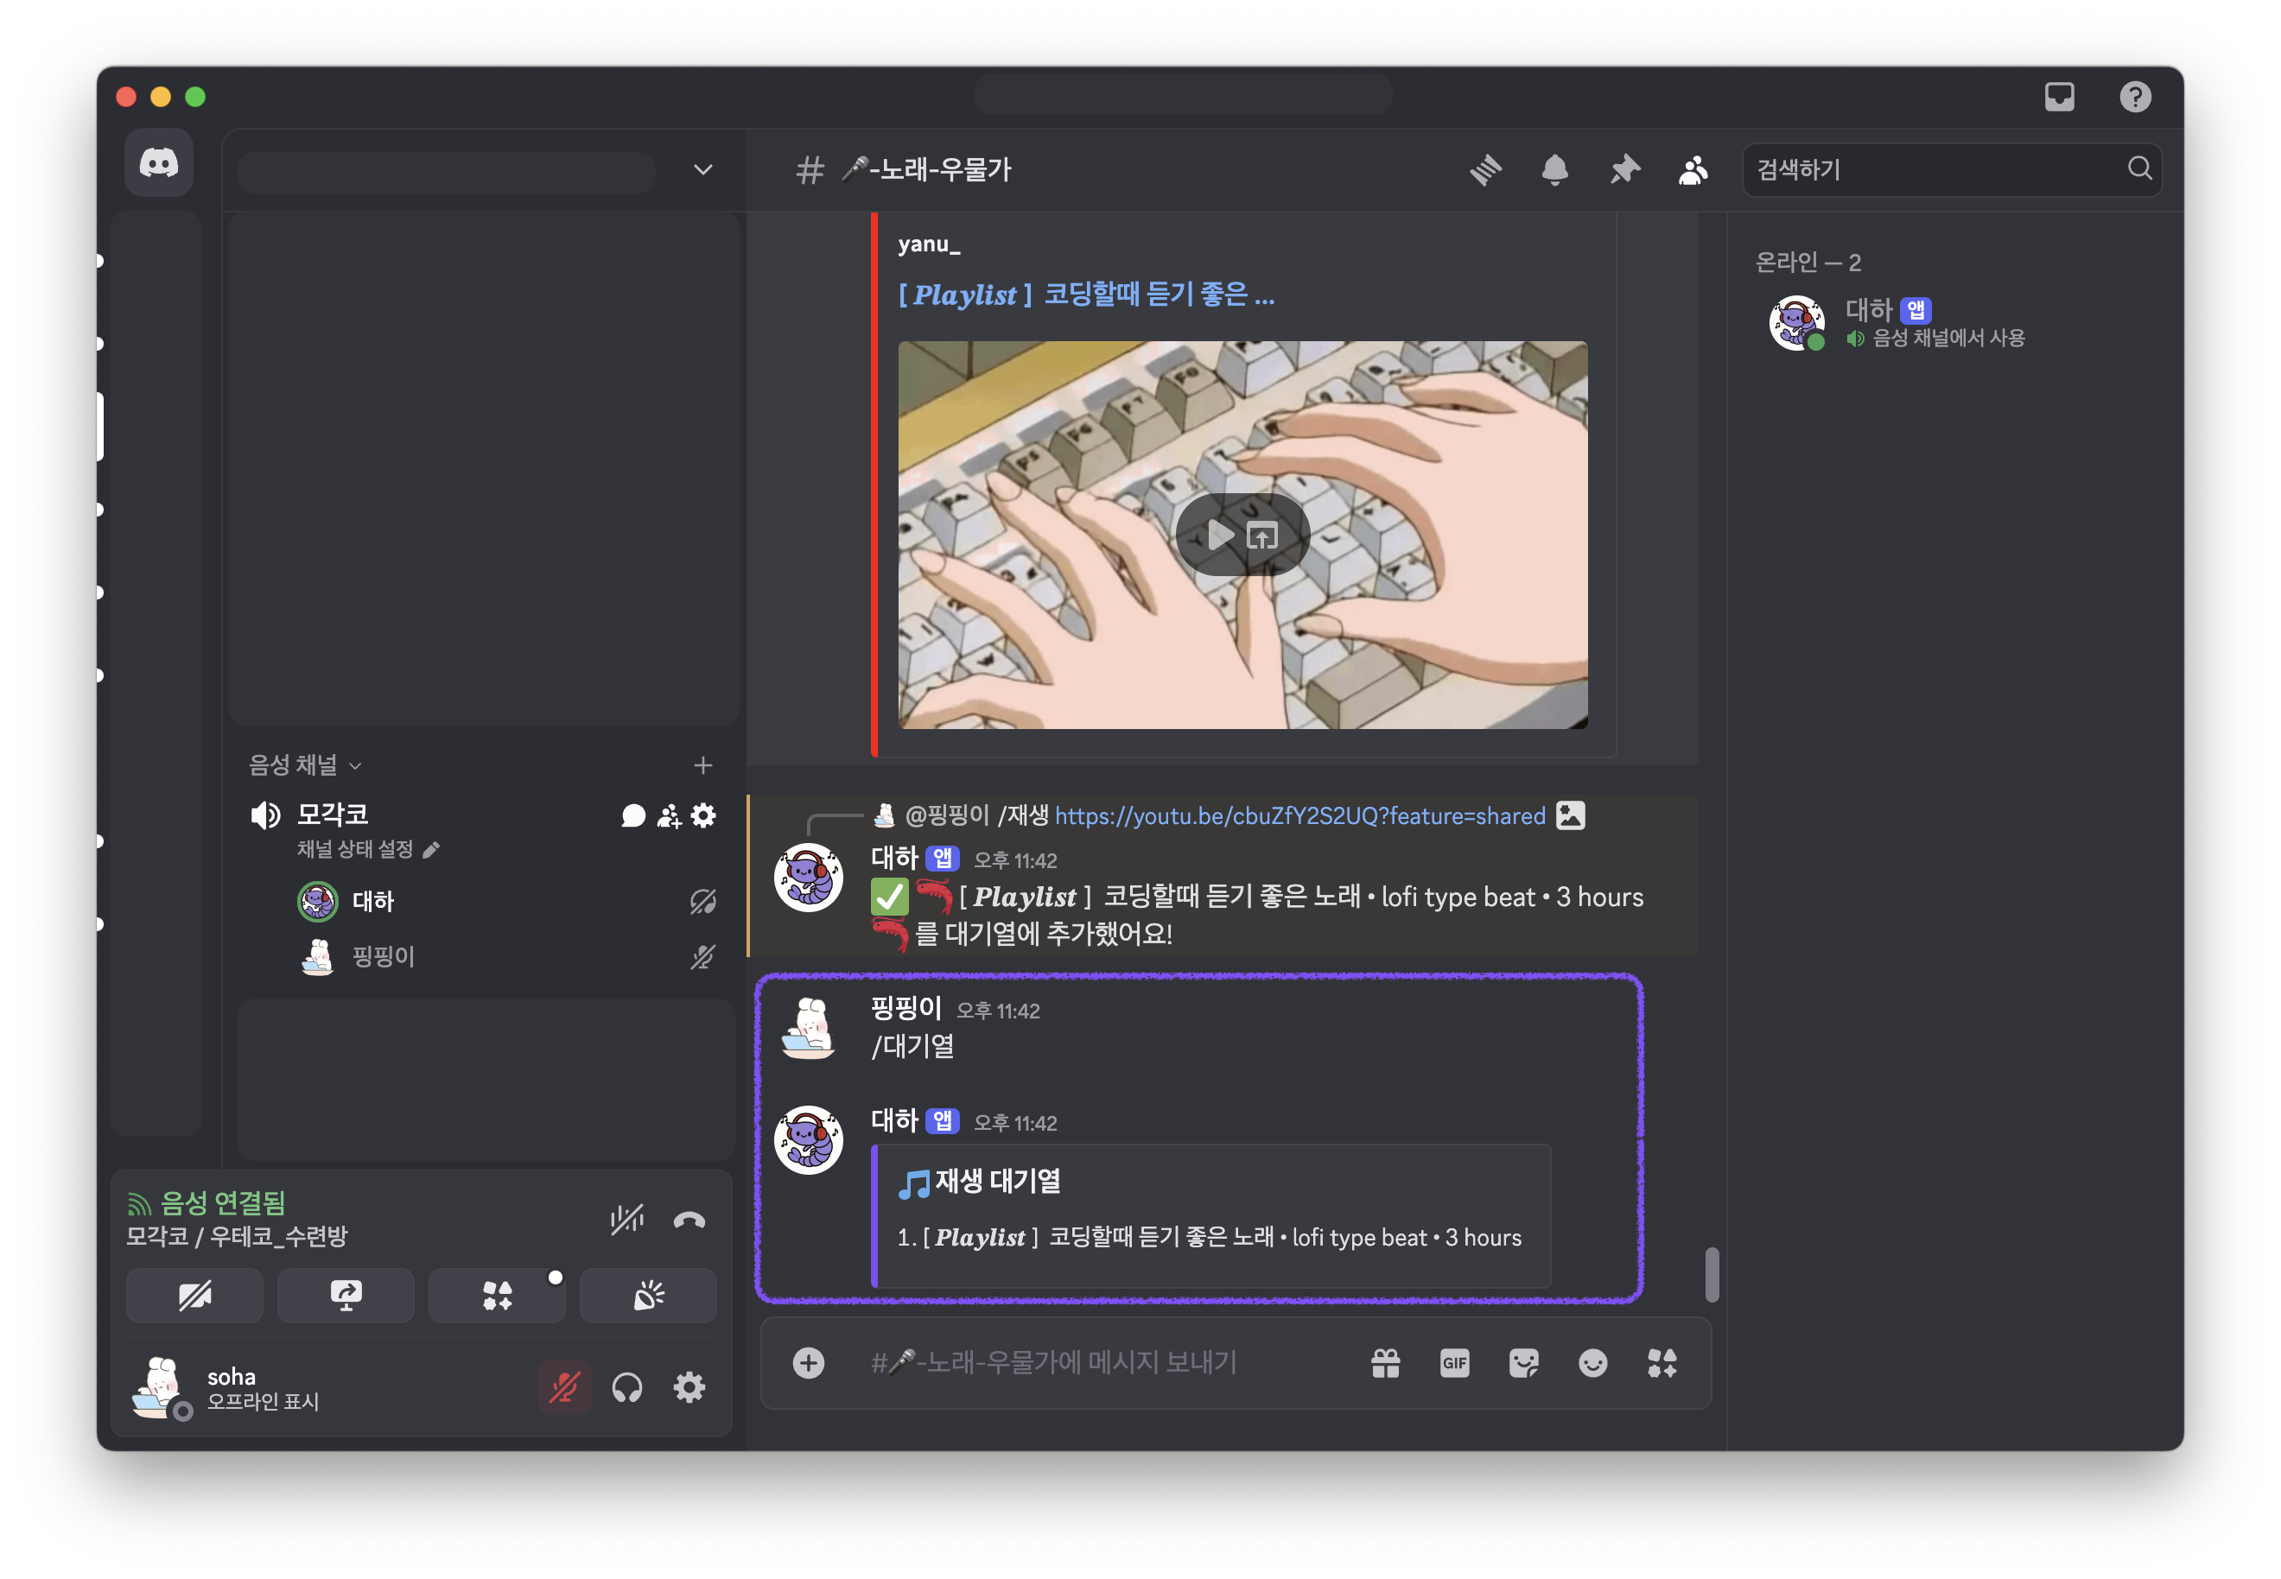The height and width of the screenshot is (1579, 2281).
Task: Open youtu.be link in reply preview
Action: (x=1300, y=816)
